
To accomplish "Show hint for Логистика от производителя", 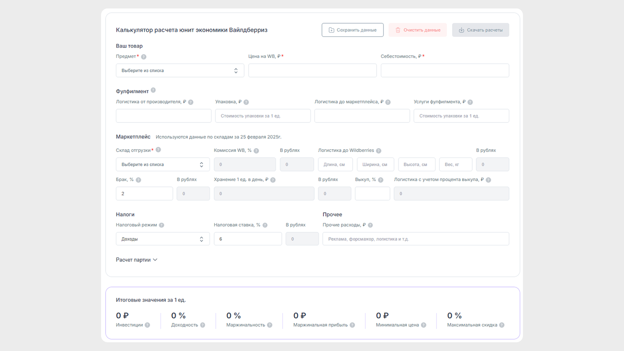I will [x=191, y=102].
